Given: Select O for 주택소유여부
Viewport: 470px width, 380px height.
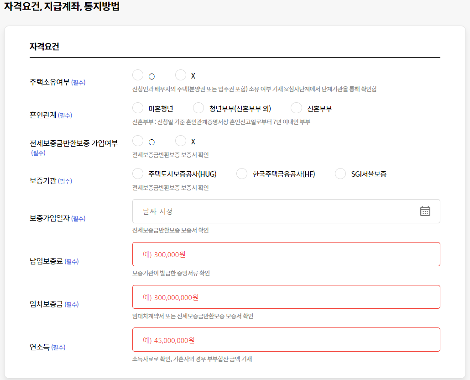Looking at the screenshot, I should (x=138, y=75).
